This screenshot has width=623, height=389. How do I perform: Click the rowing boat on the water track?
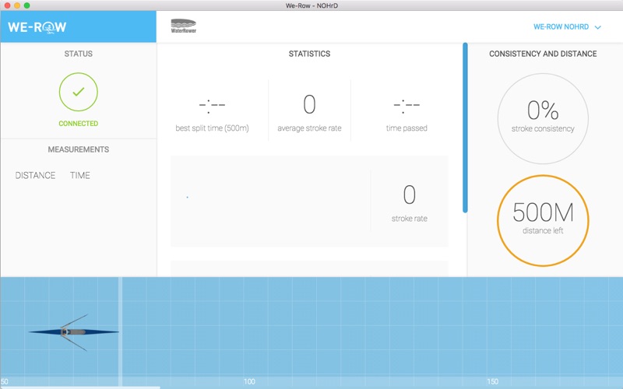pyautogui.click(x=73, y=332)
